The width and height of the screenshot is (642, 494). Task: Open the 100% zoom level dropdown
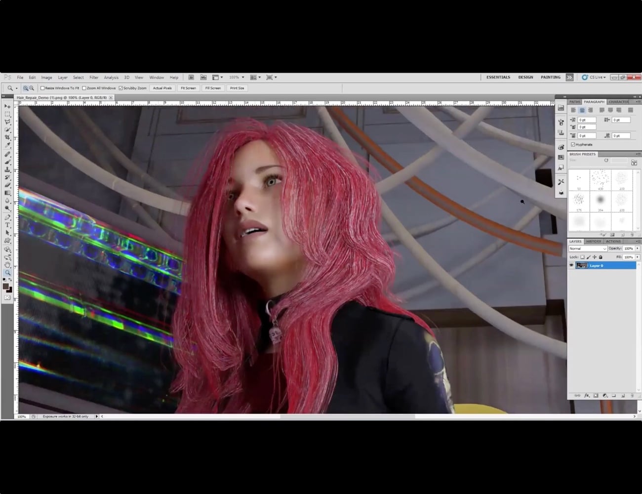pos(237,78)
